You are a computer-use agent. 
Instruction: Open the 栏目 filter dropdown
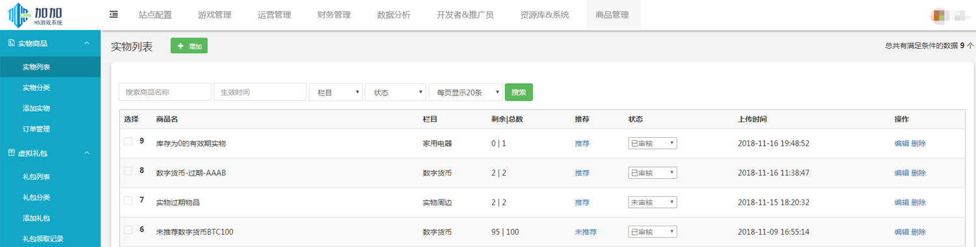[336, 92]
